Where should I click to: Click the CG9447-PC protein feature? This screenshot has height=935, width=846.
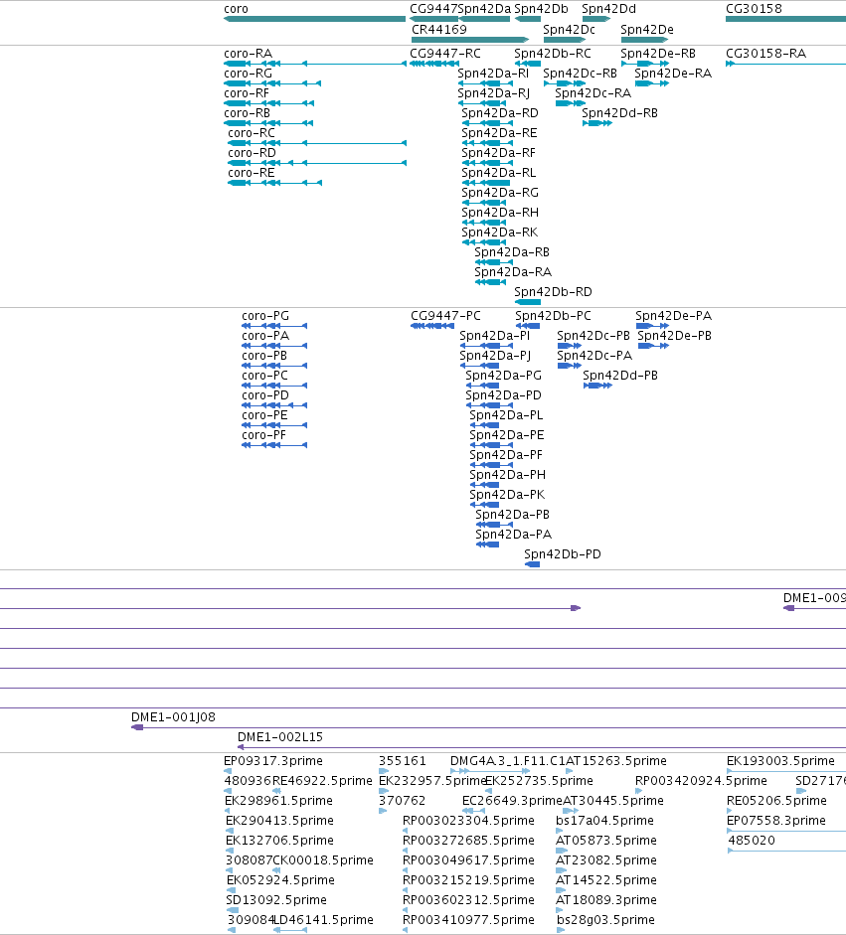(x=432, y=326)
